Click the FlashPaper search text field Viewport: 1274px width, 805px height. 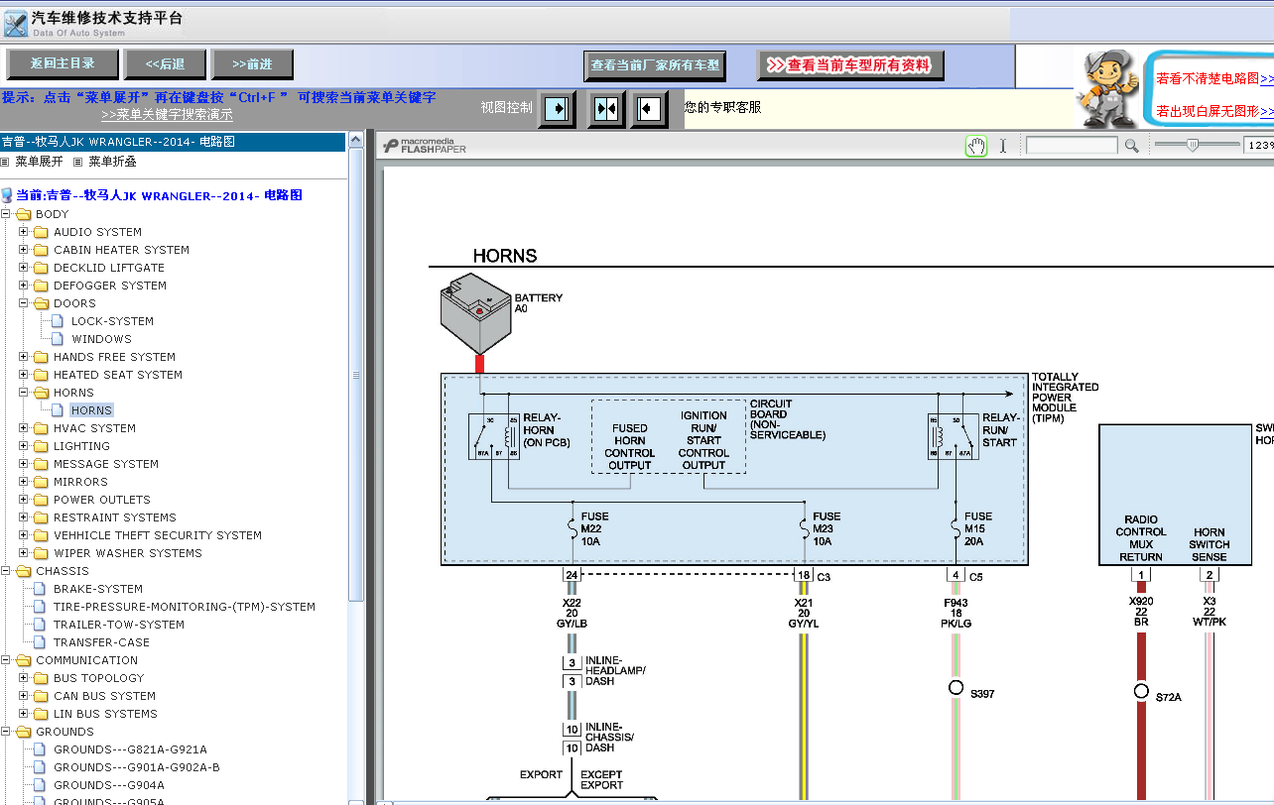[x=1072, y=146]
